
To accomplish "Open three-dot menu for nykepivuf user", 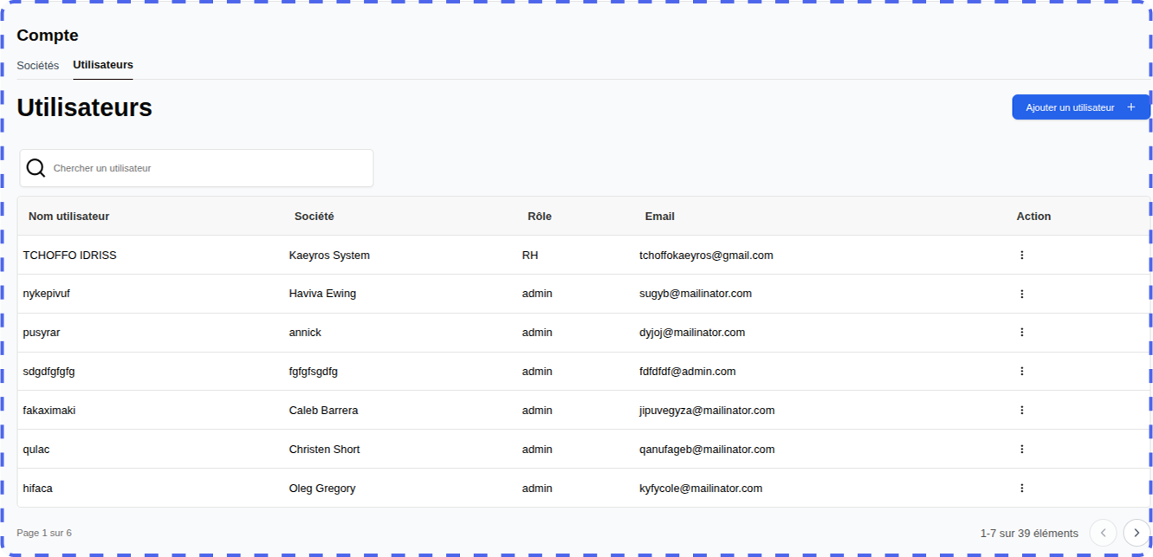I will (1021, 294).
